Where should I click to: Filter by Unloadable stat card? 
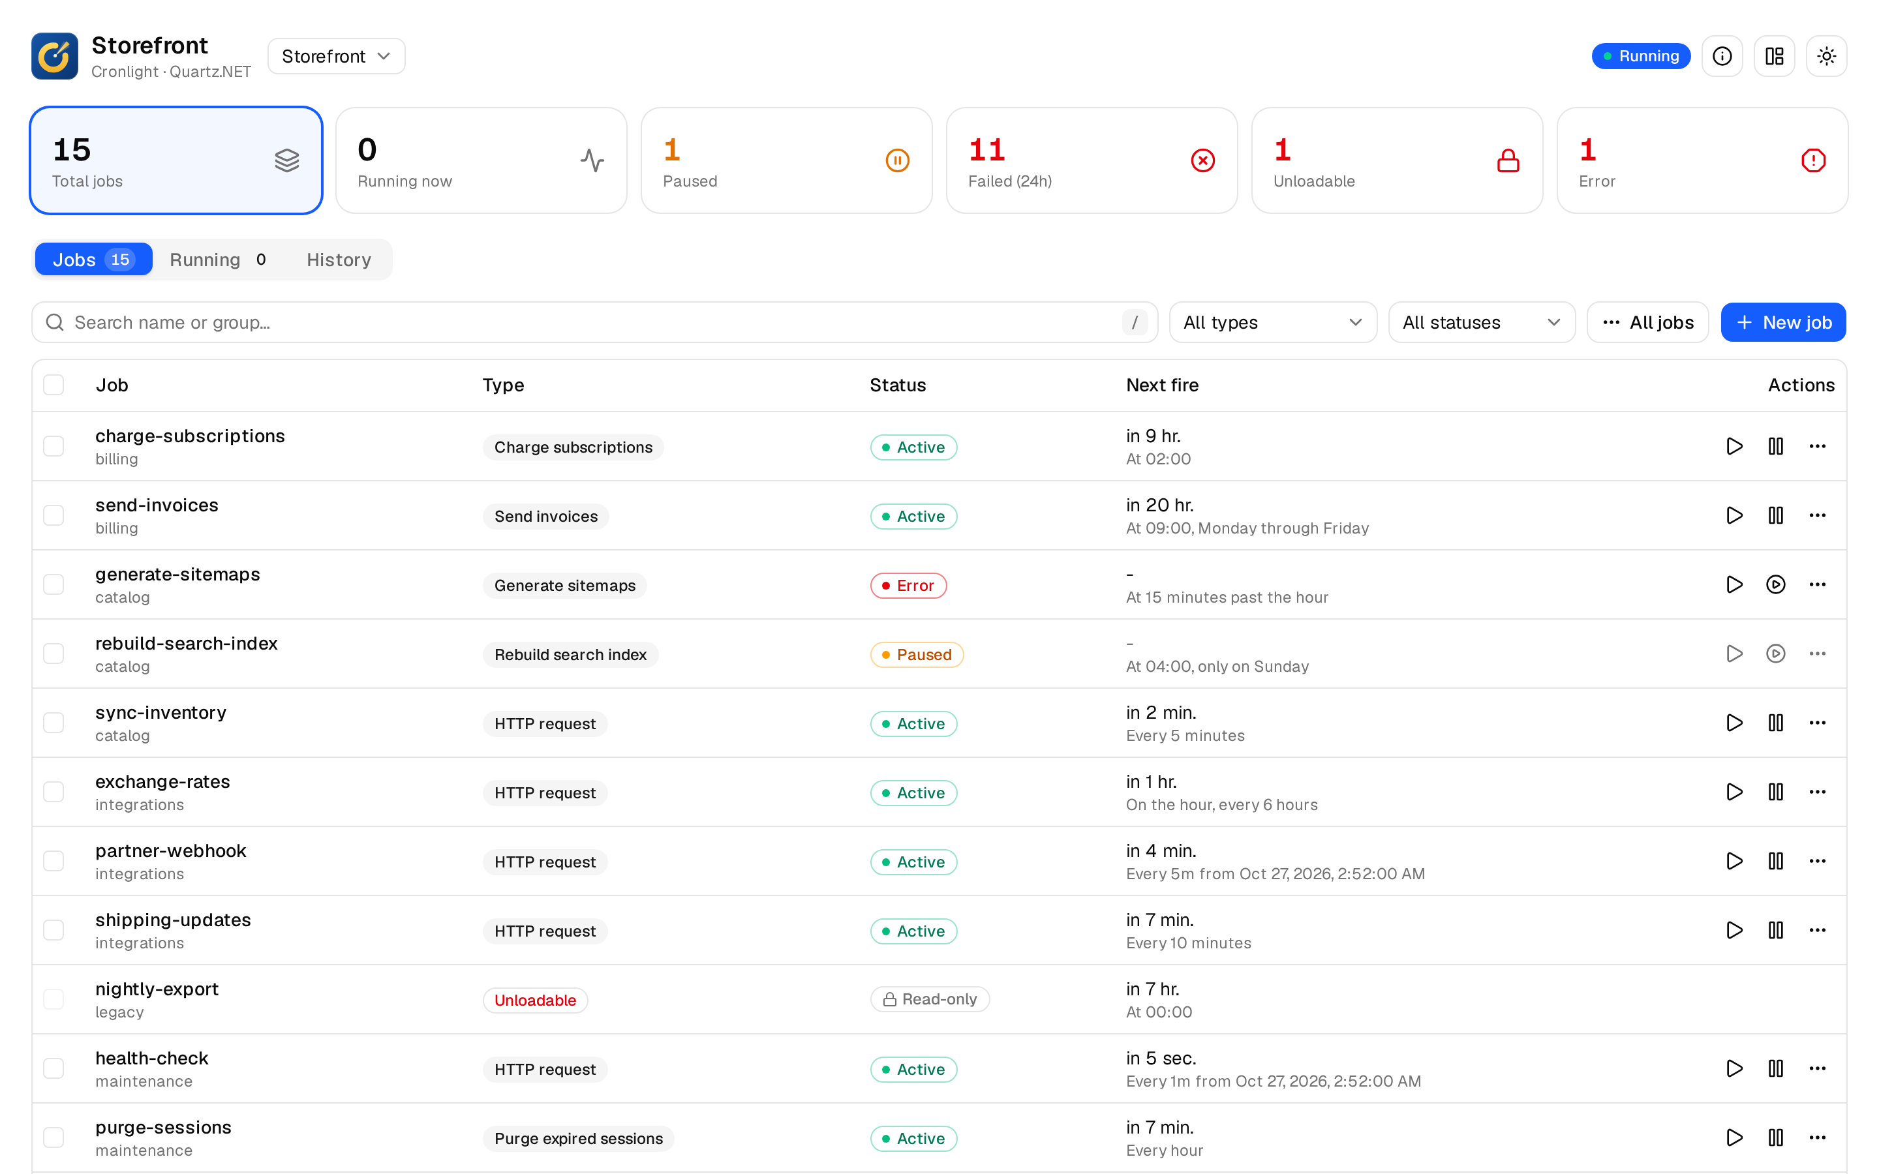coord(1396,160)
